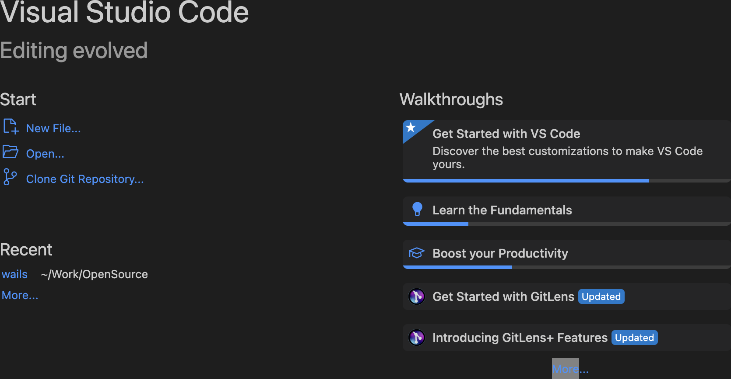Choose Clone Git Repository... link
This screenshot has width=731, height=379.
pyautogui.click(x=85, y=179)
